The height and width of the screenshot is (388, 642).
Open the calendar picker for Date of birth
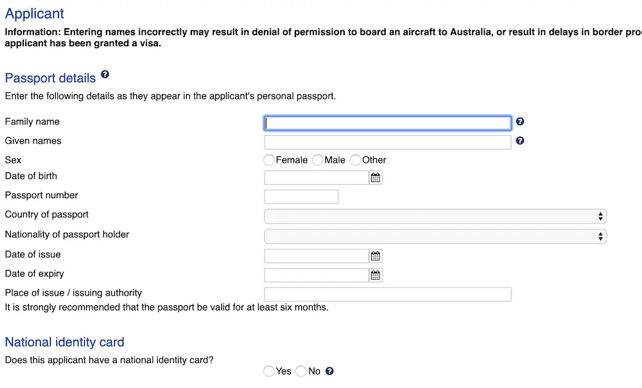[376, 177]
